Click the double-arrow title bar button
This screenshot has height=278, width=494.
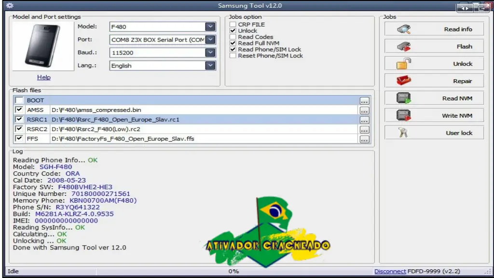coord(465,8)
